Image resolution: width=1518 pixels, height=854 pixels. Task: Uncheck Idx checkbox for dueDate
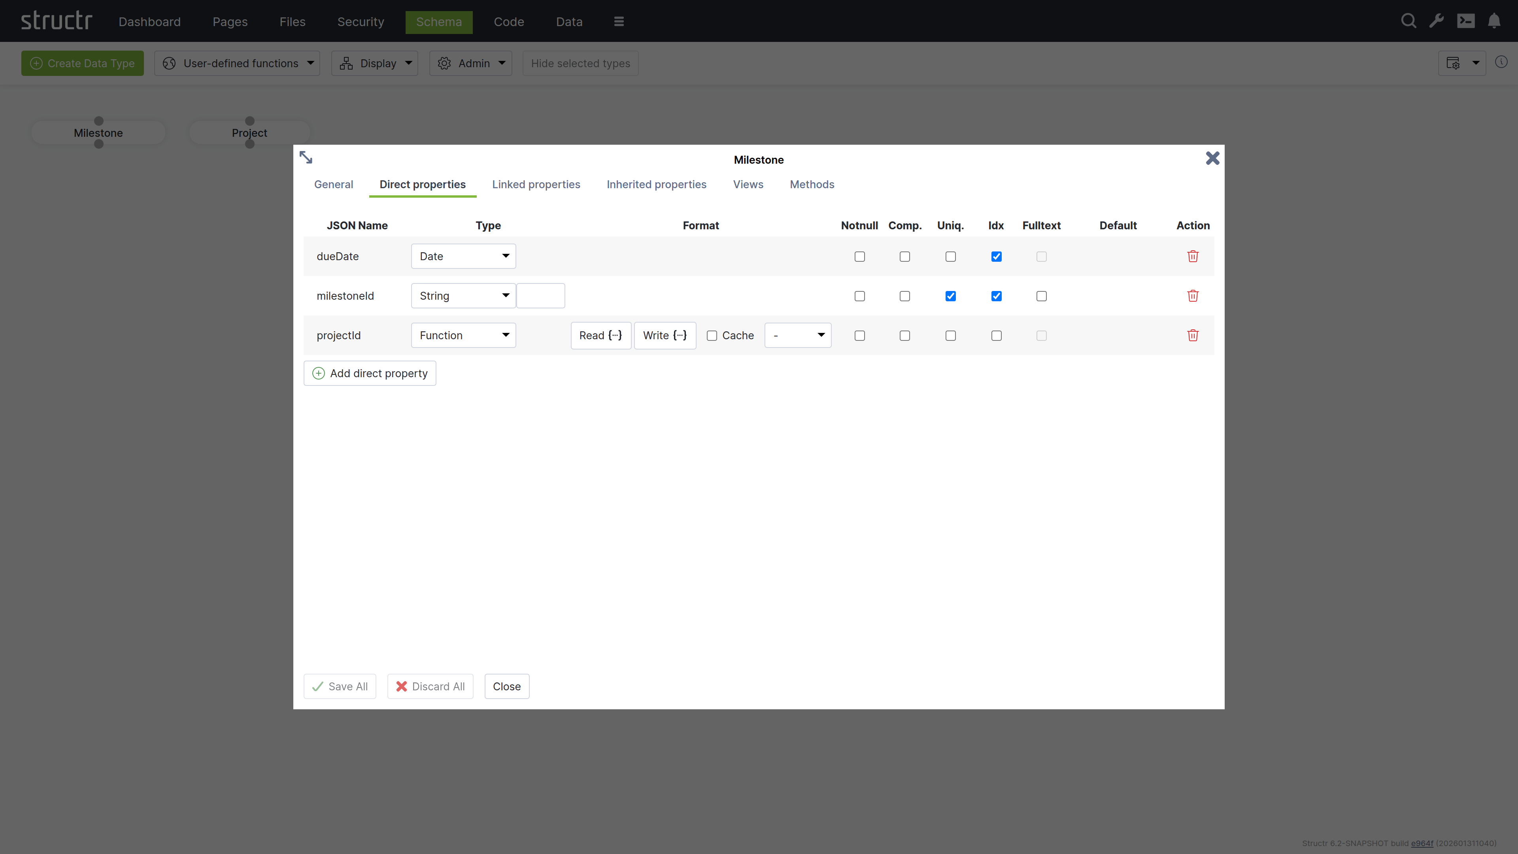996,256
